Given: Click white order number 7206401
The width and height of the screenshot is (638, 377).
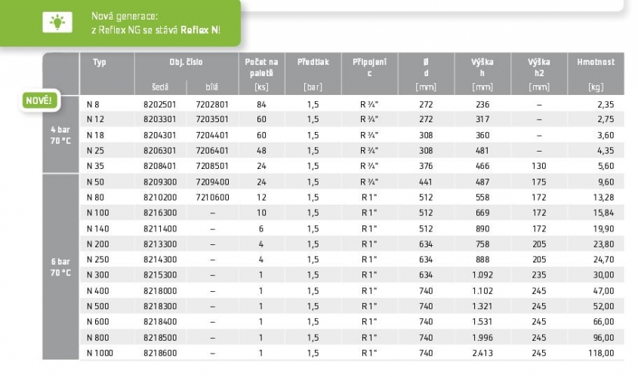Looking at the screenshot, I should pyautogui.click(x=212, y=151).
